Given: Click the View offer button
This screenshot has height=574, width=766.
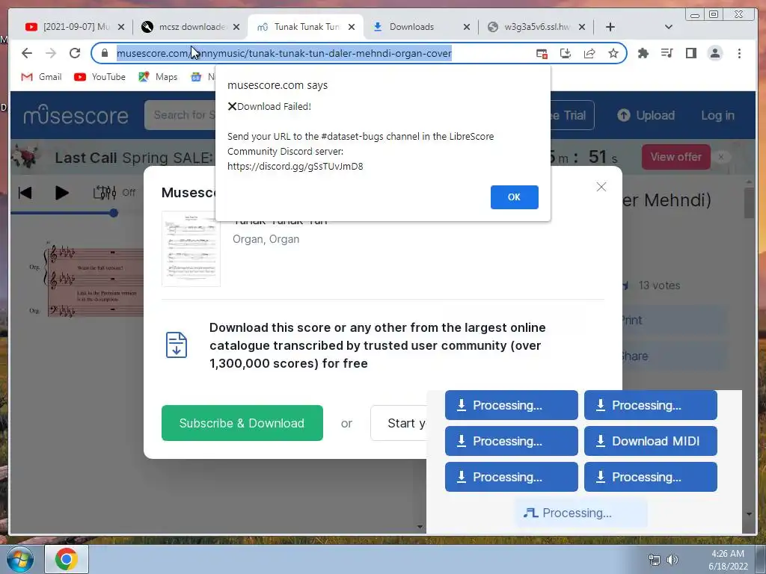Looking at the screenshot, I should (x=675, y=157).
